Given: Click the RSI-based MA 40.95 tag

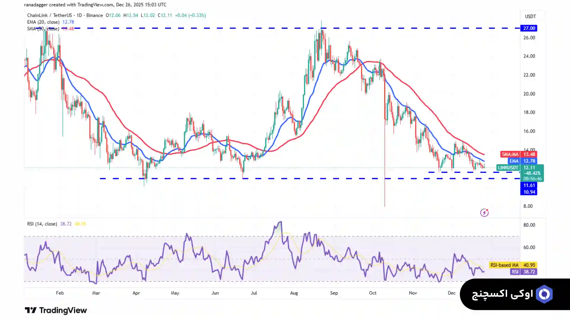Looking at the screenshot, I should point(513,265).
